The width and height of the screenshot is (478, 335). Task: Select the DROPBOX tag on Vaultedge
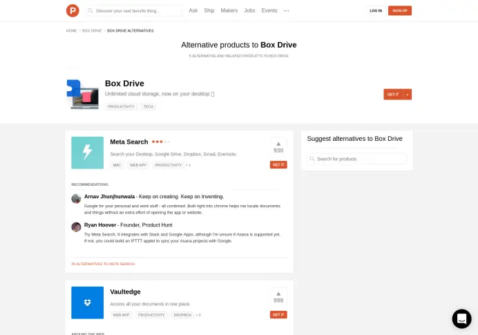tap(182, 315)
